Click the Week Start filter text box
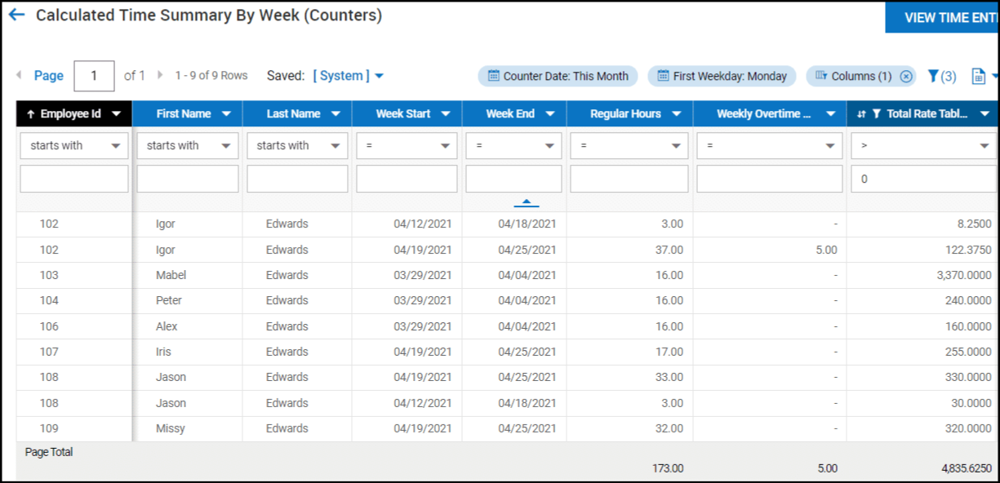The image size is (1000, 483). pyautogui.click(x=407, y=179)
